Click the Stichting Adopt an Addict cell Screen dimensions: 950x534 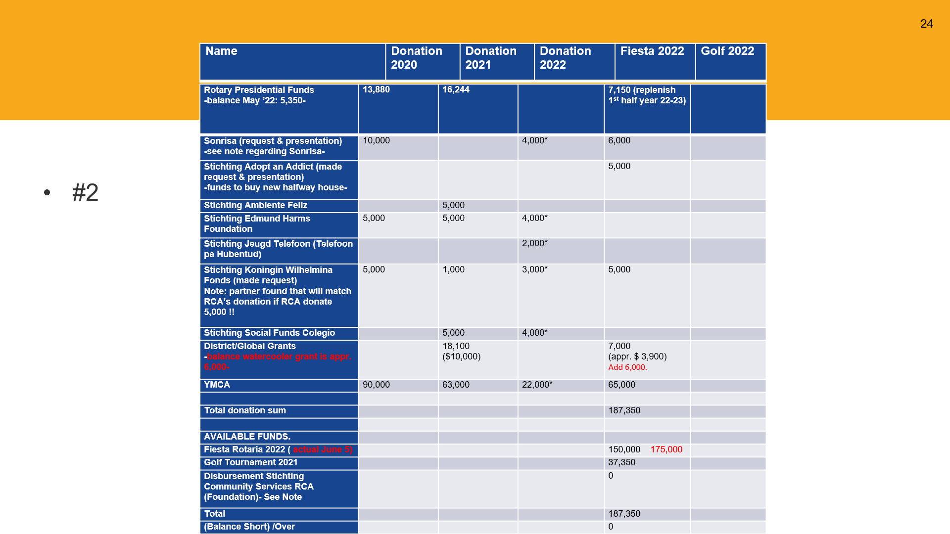pyautogui.click(x=279, y=180)
